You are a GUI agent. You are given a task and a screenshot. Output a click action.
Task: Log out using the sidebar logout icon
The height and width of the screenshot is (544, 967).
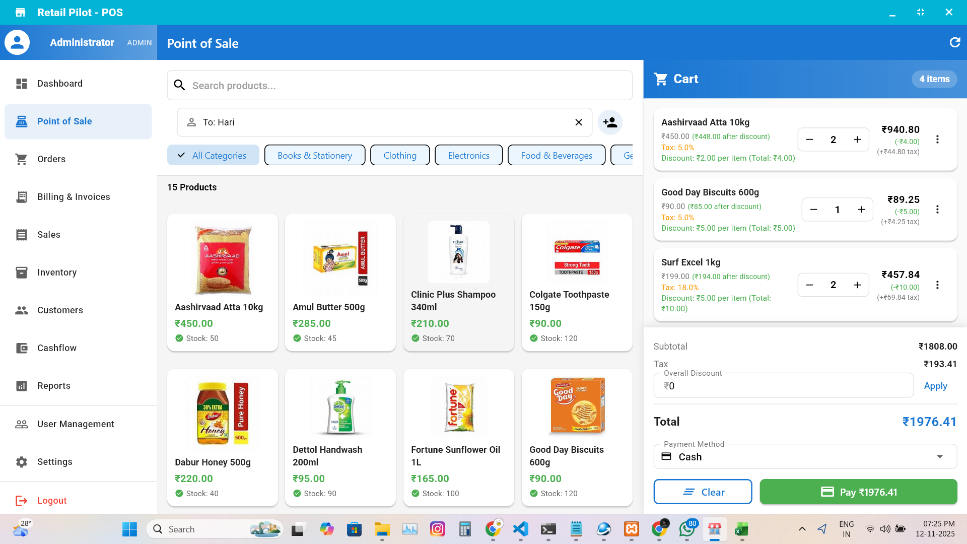[22, 500]
